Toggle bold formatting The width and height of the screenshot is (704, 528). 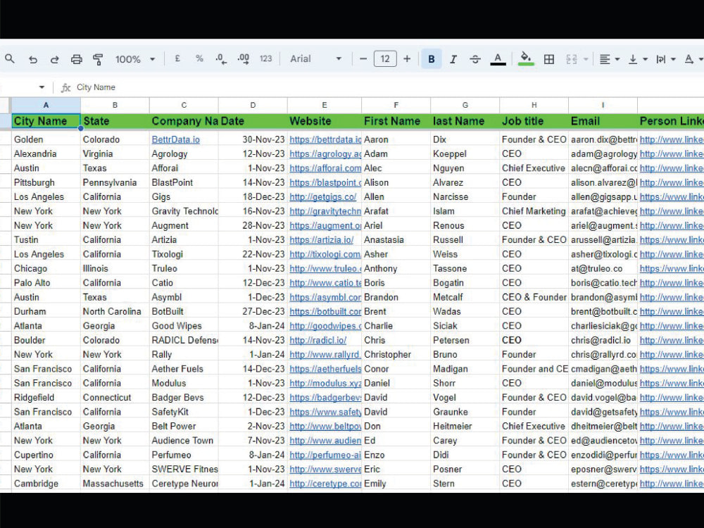(x=432, y=59)
